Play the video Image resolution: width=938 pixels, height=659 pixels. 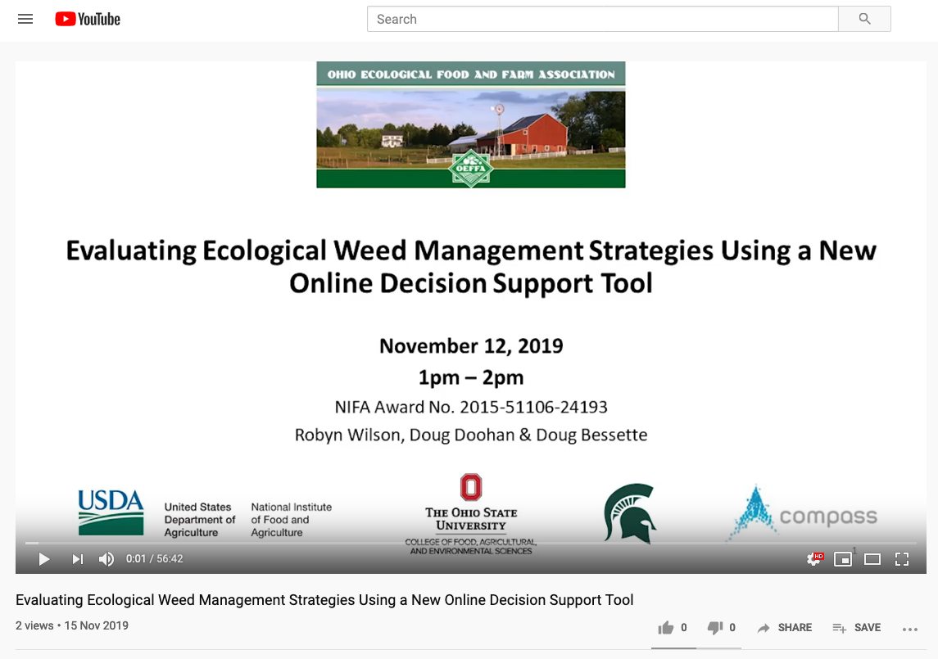(43, 558)
